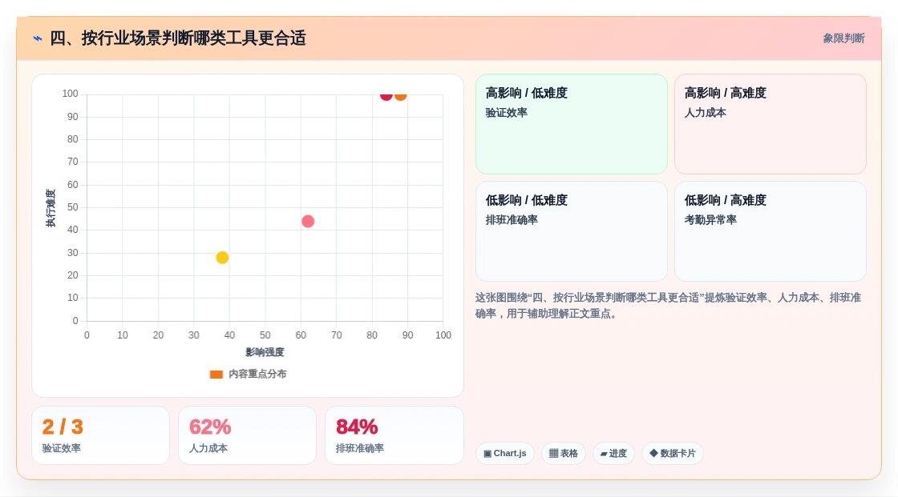Click the Chart.js tag
The height and width of the screenshot is (497, 898).
pos(505,454)
